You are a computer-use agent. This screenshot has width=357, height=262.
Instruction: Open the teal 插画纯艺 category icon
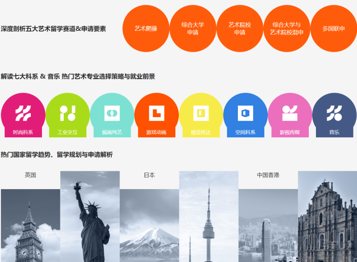coord(112,114)
